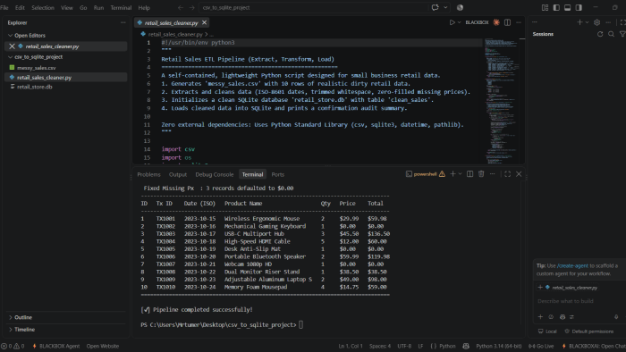
Task: Toggle the primary side bar visibility
Action: pos(556,7)
